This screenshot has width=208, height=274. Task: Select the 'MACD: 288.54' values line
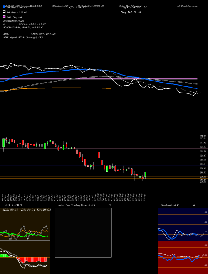pos(23,27)
